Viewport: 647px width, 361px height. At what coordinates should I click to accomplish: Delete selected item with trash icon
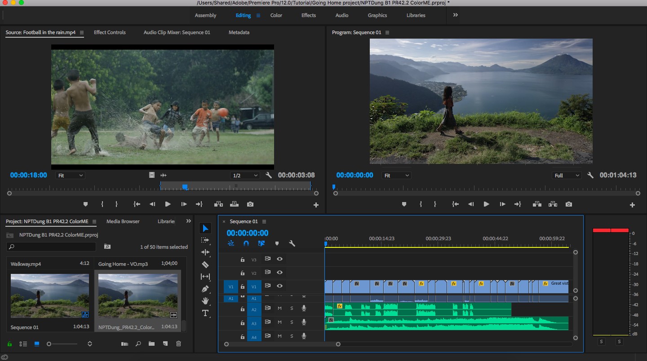click(x=178, y=343)
